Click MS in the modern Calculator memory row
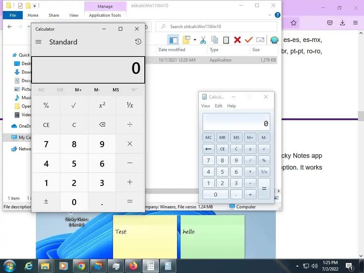 [x=116, y=90]
